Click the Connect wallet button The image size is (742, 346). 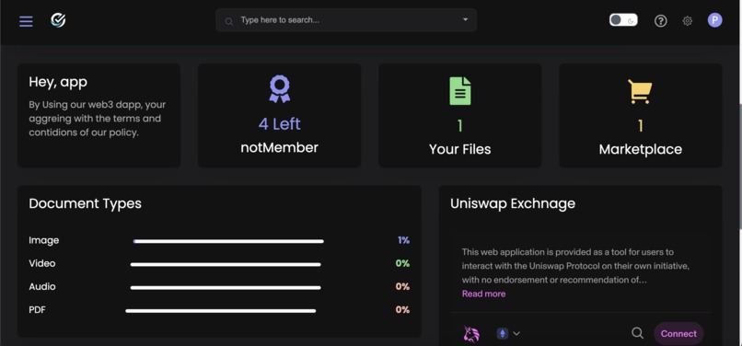click(x=678, y=334)
